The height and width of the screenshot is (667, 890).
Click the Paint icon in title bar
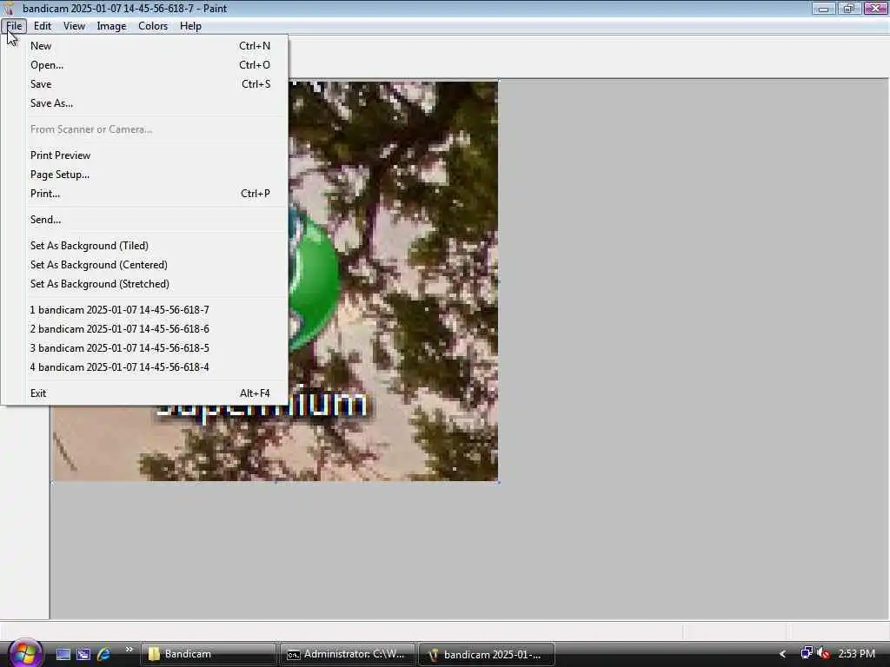pos(8,9)
